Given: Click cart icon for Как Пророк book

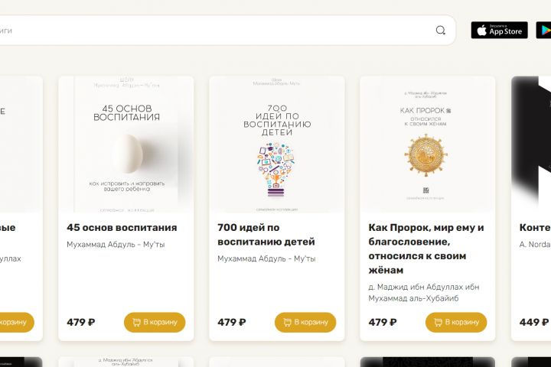Looking at the screenshot, I should point(438,323).
